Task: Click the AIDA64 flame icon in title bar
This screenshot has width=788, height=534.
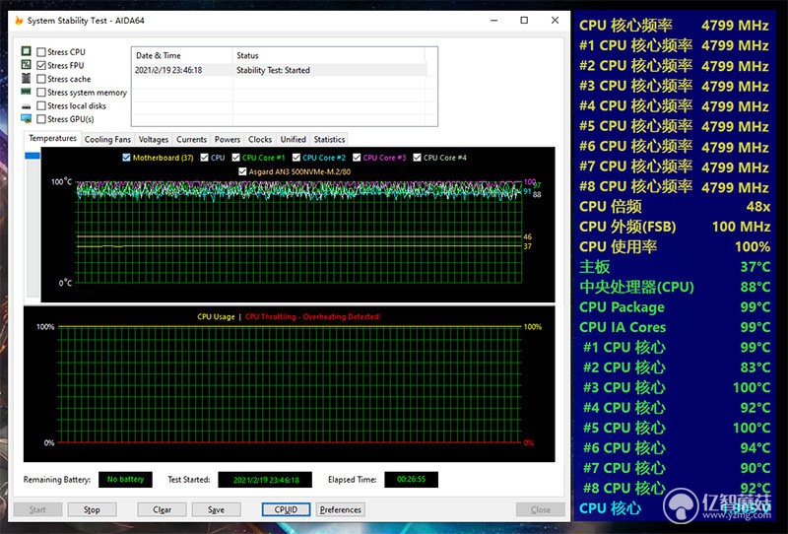Action: point(19,21)
